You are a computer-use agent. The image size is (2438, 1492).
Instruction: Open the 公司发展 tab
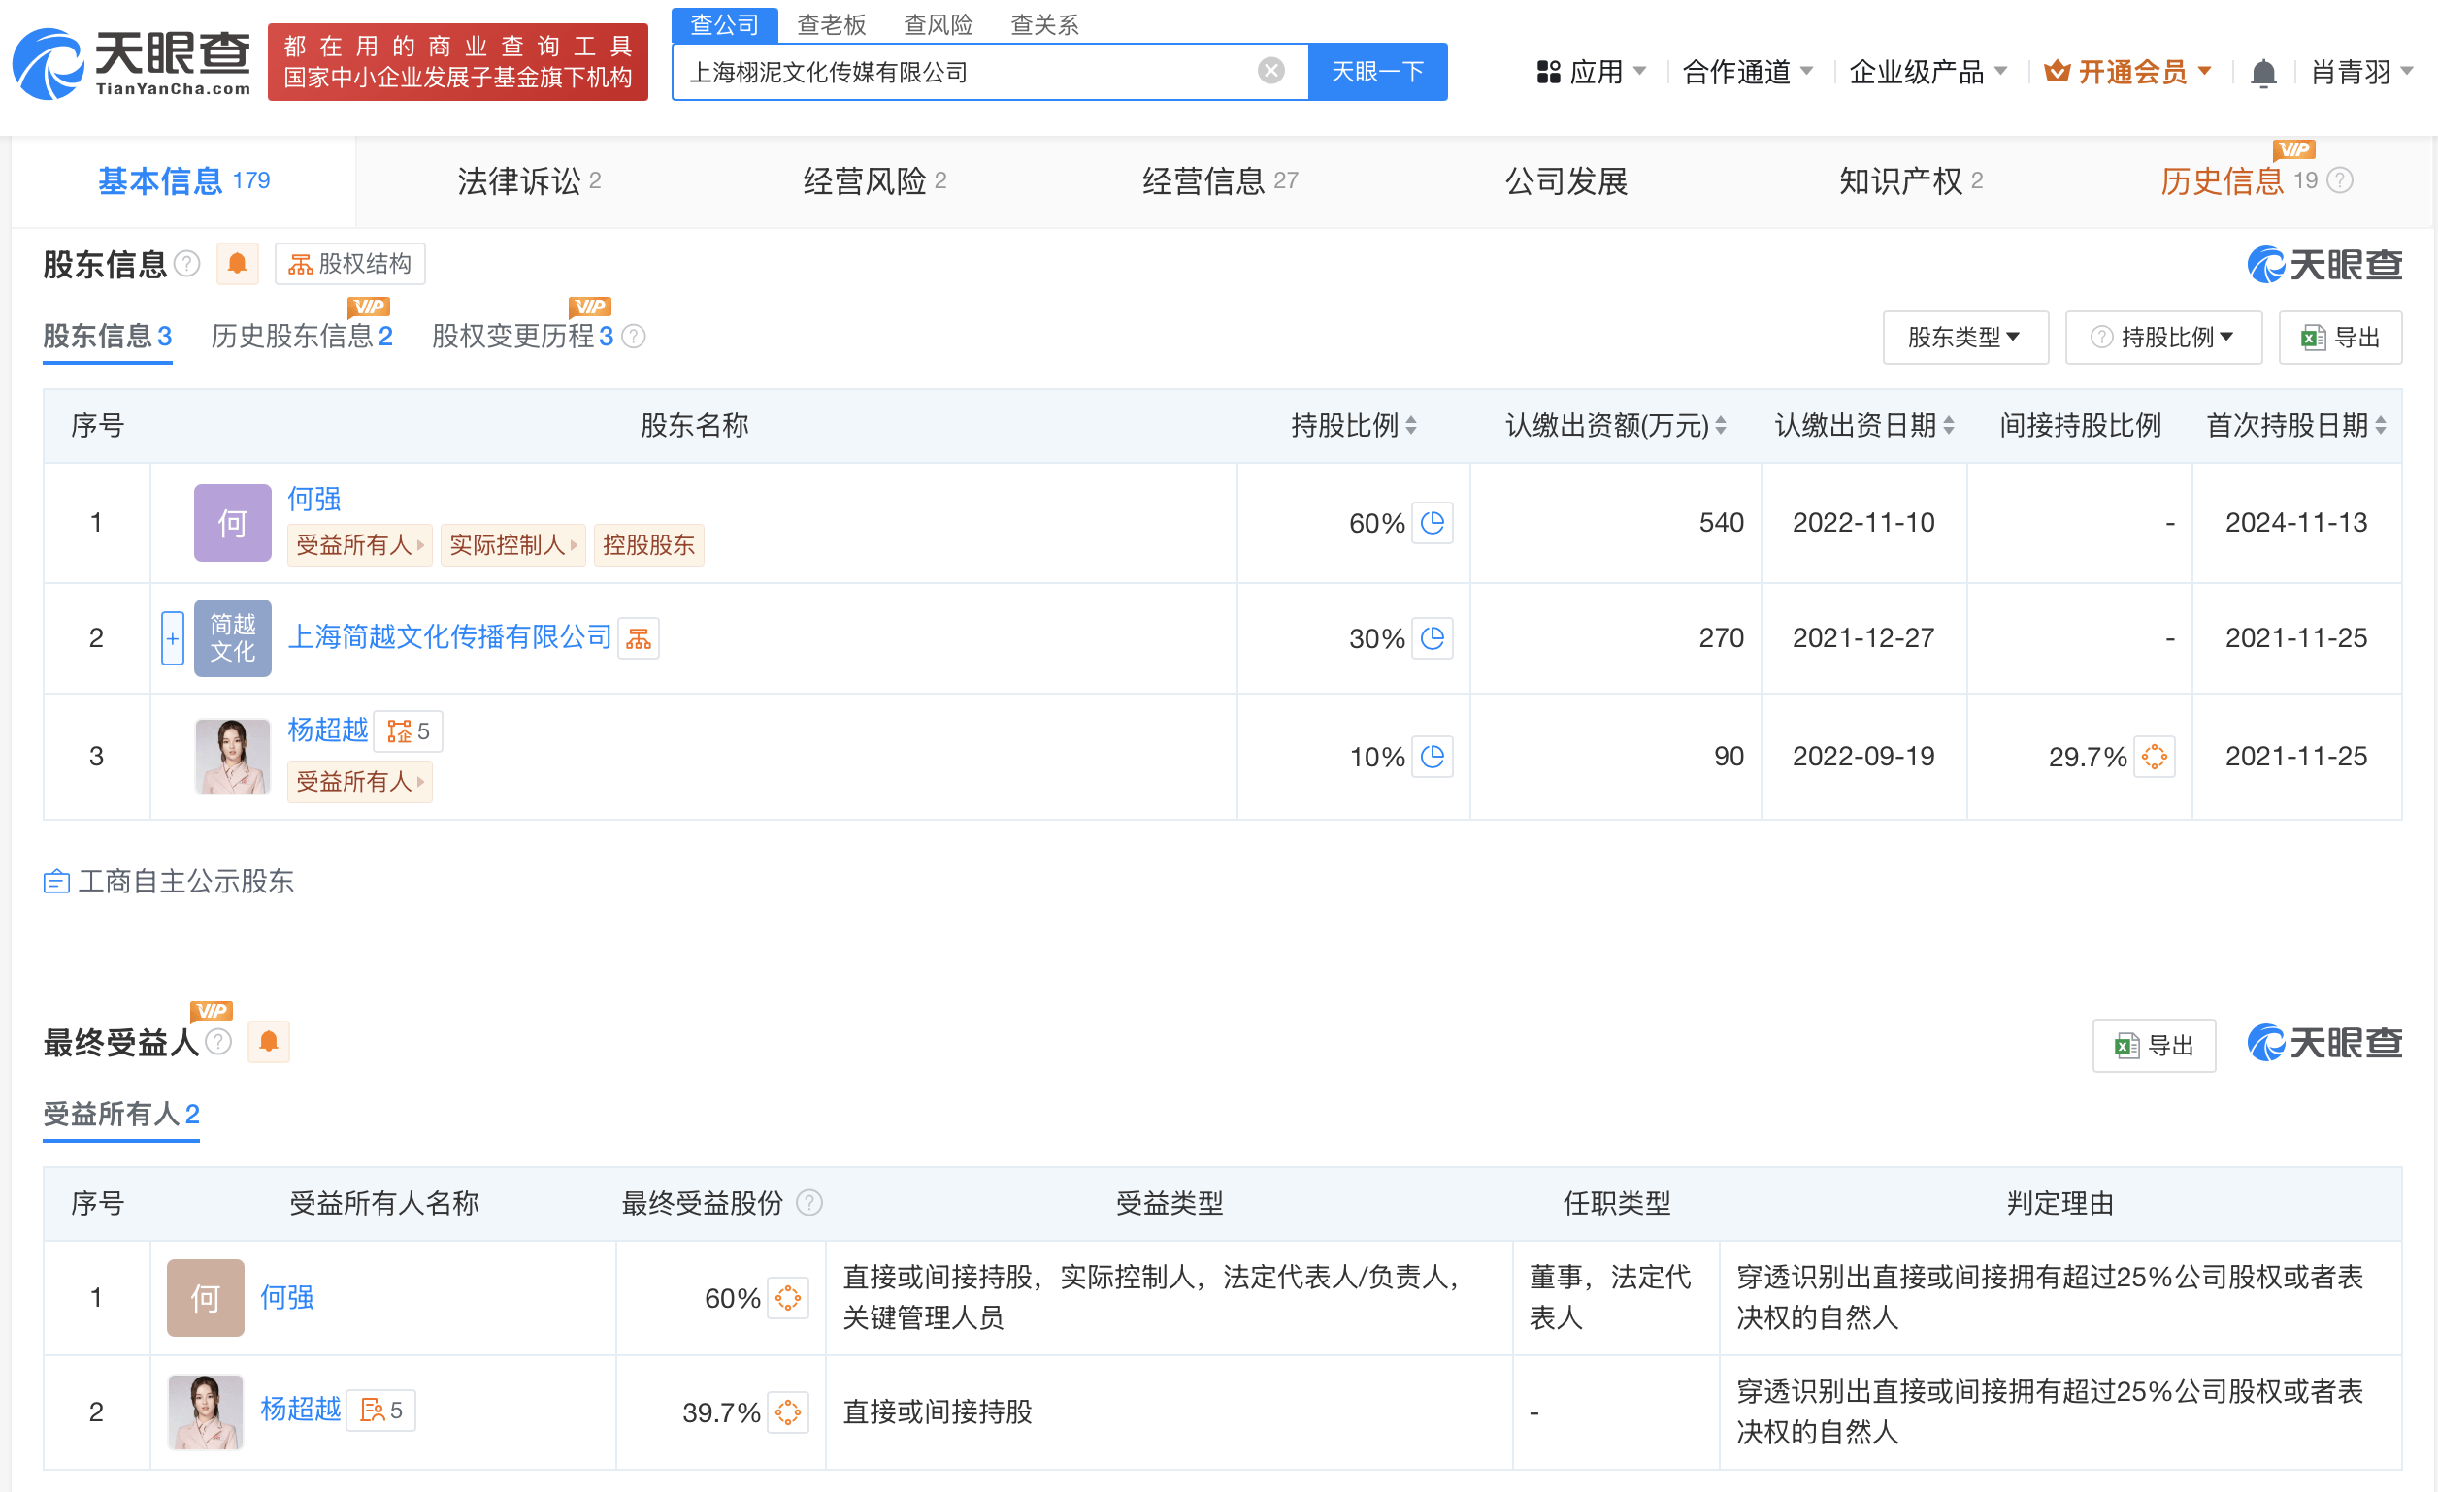tap(1566, 181)
